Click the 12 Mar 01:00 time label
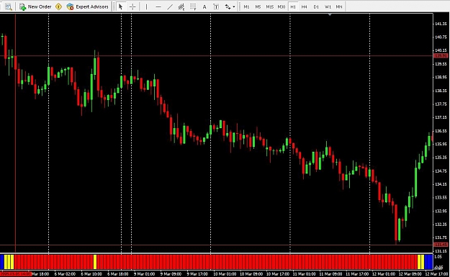This screenshot has width=450, height=277. 384,274
